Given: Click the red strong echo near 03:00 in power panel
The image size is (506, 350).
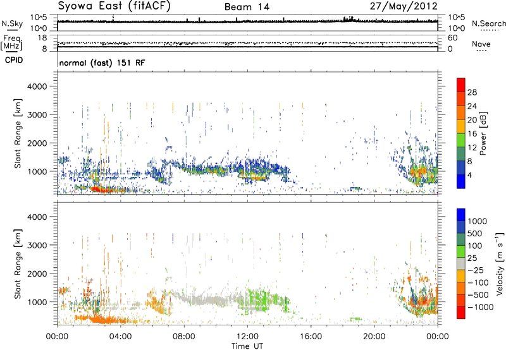Looking at the screenshot, I should point(102,190).
